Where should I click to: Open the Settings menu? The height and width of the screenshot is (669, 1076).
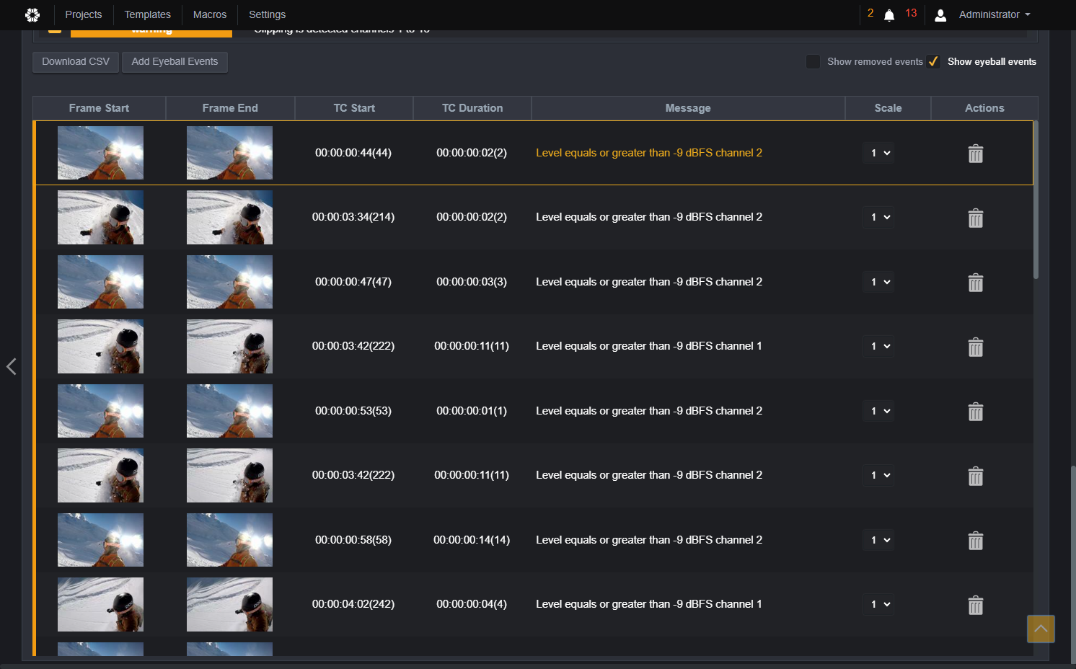point(267,14)
